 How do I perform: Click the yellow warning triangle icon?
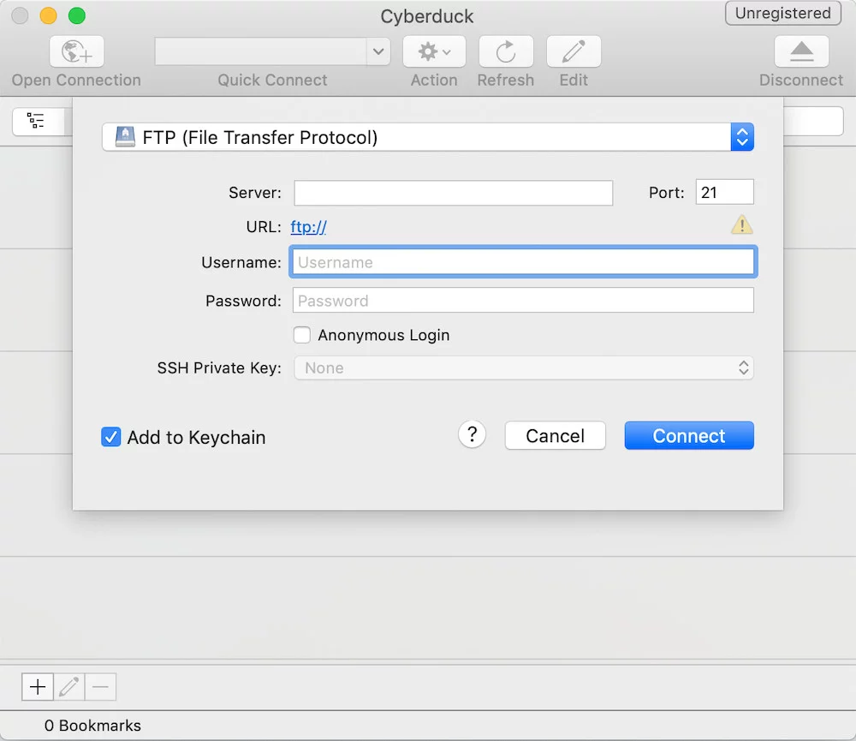pyautogui.click(x=742, y=224)
